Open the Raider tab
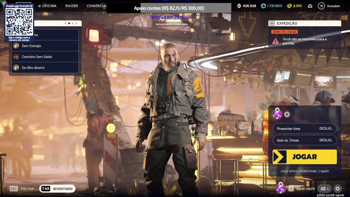Screen dimensions: 350x197 [x=72, y=6]
